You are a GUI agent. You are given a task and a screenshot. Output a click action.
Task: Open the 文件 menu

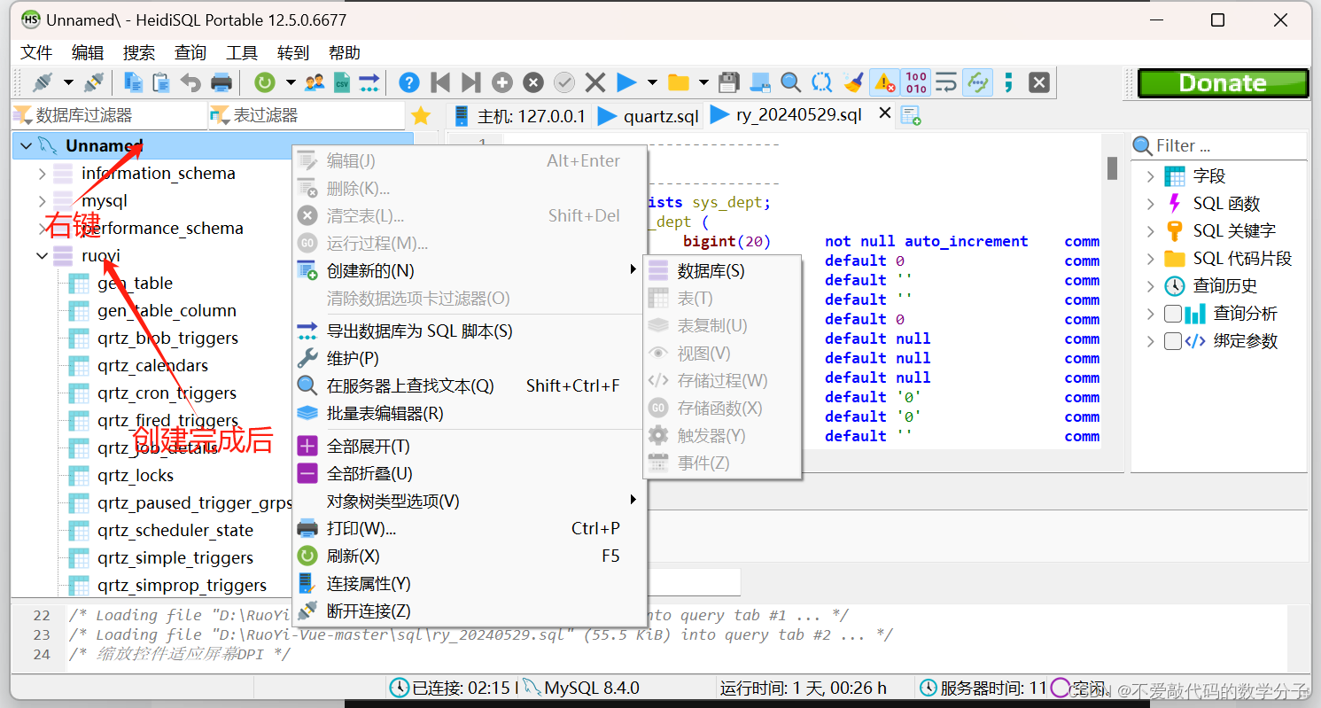pos(36,52)
